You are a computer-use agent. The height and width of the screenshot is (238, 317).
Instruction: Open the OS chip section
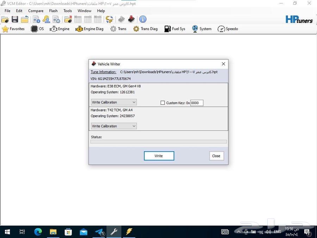click(x=37, y=29)
